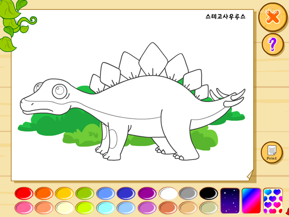Pick the light purple orchid swatch

click(x=147, y=208)
